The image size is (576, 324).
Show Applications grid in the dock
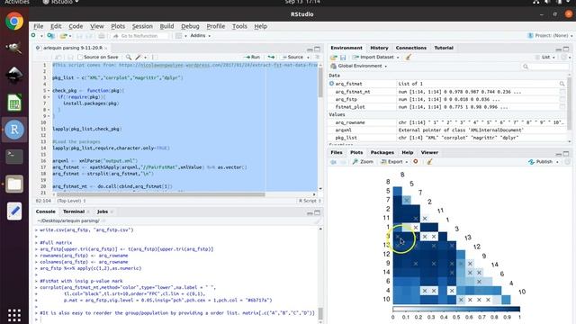click(14, 315)
